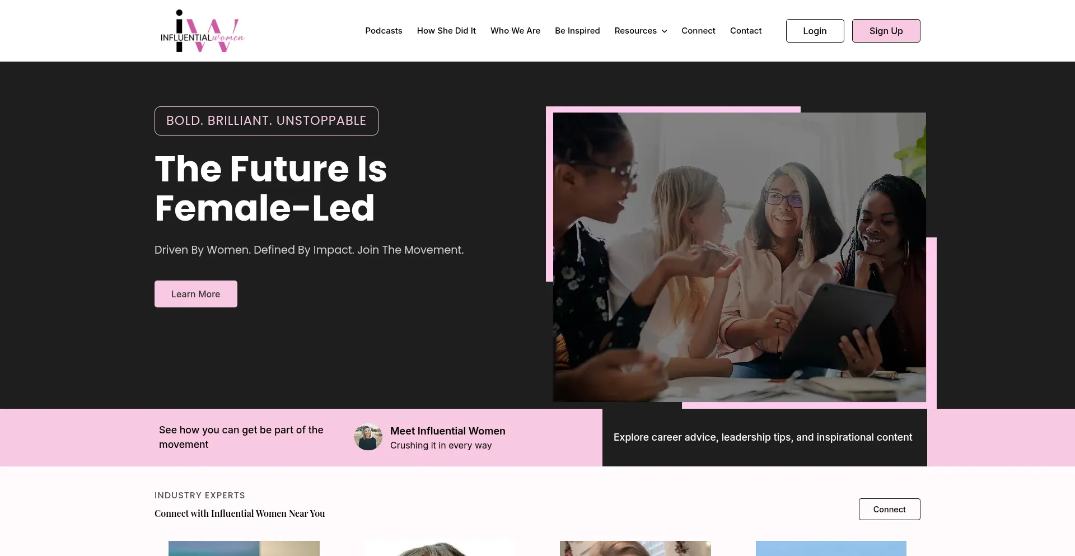The image size is (1075, 556).
Task: Expand the Resources dropdown chevron
Action: pyautogui.click(x=665, y=31)
